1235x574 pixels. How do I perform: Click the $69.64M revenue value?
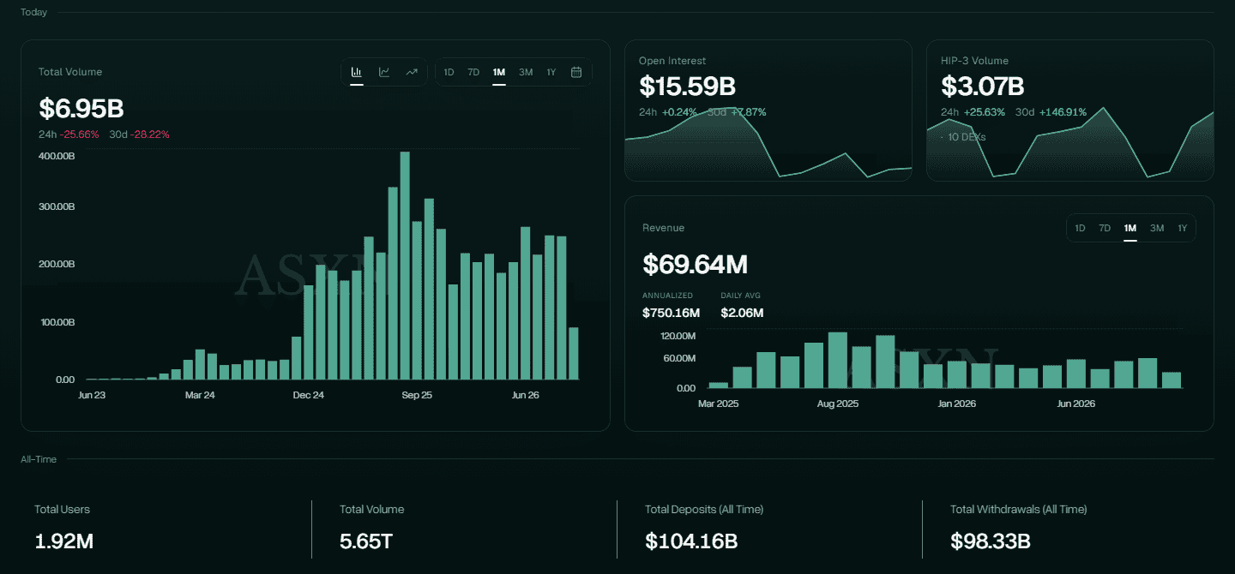click(x=695, y=264)
